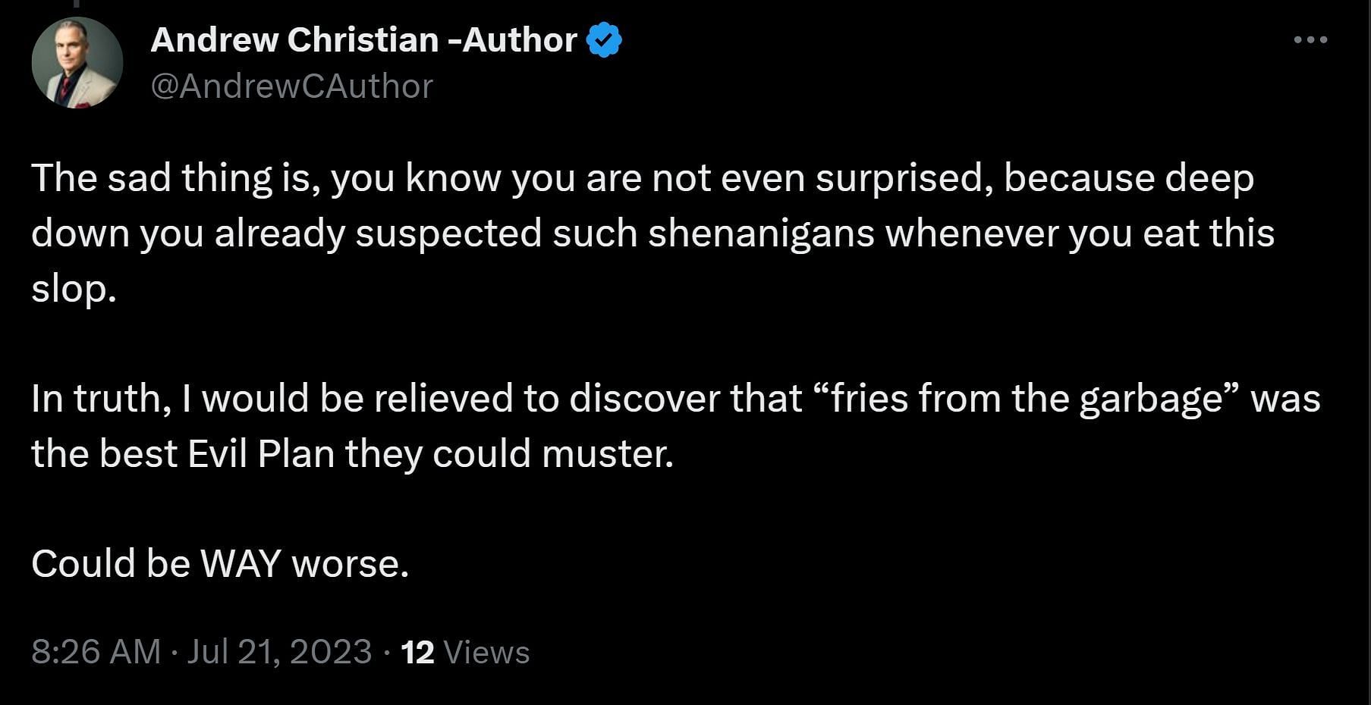Screen dimensions: 1371x705
Task: Click the display name Andrew Christian -Author
Action: click(x=363, y=40)
